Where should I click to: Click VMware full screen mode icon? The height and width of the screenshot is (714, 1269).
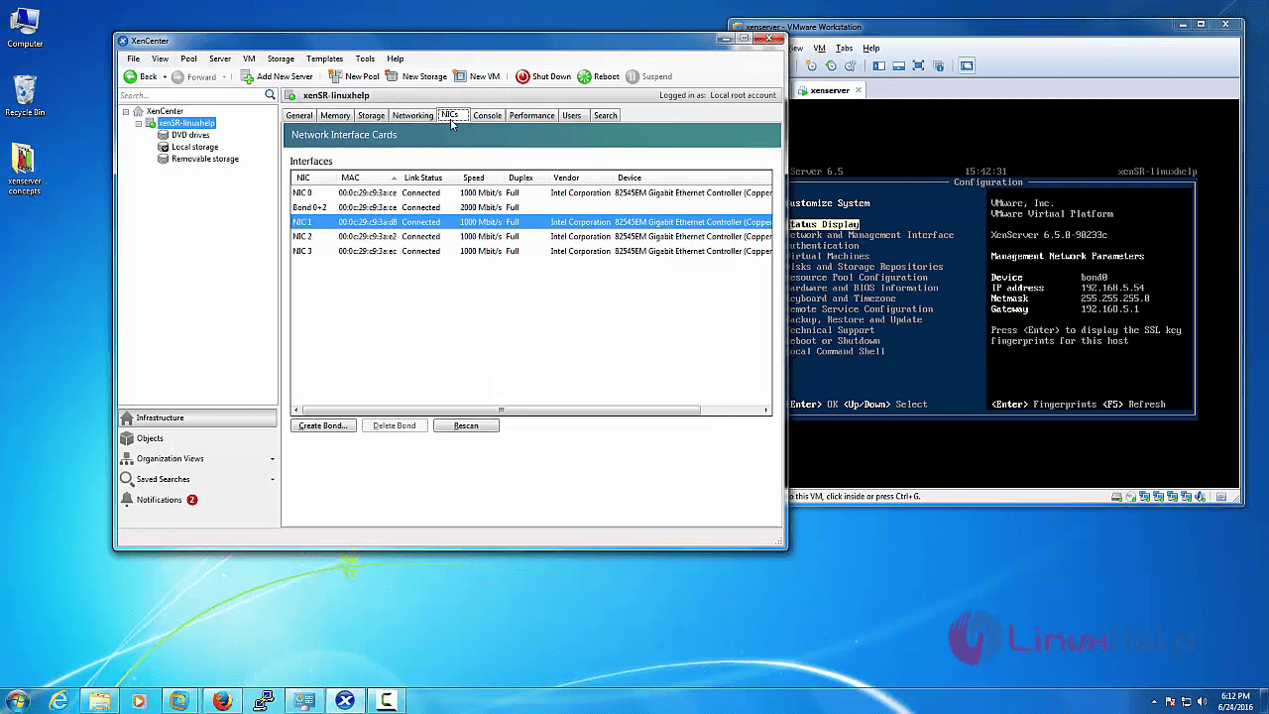(918, 65)
